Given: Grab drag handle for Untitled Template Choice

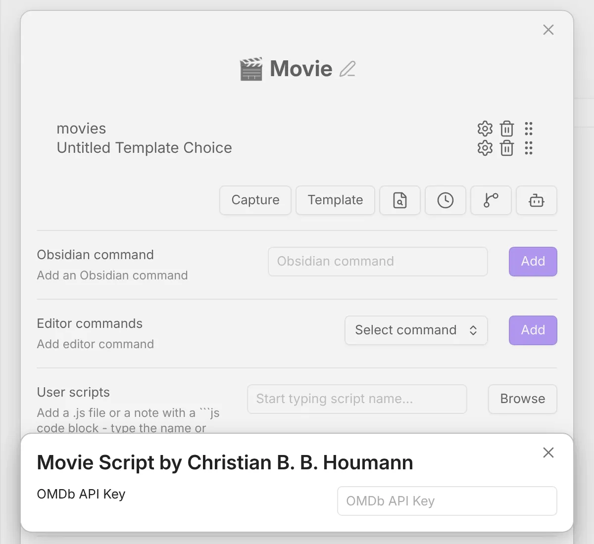Looking at the screenshot, I should [x=529, y=148].
